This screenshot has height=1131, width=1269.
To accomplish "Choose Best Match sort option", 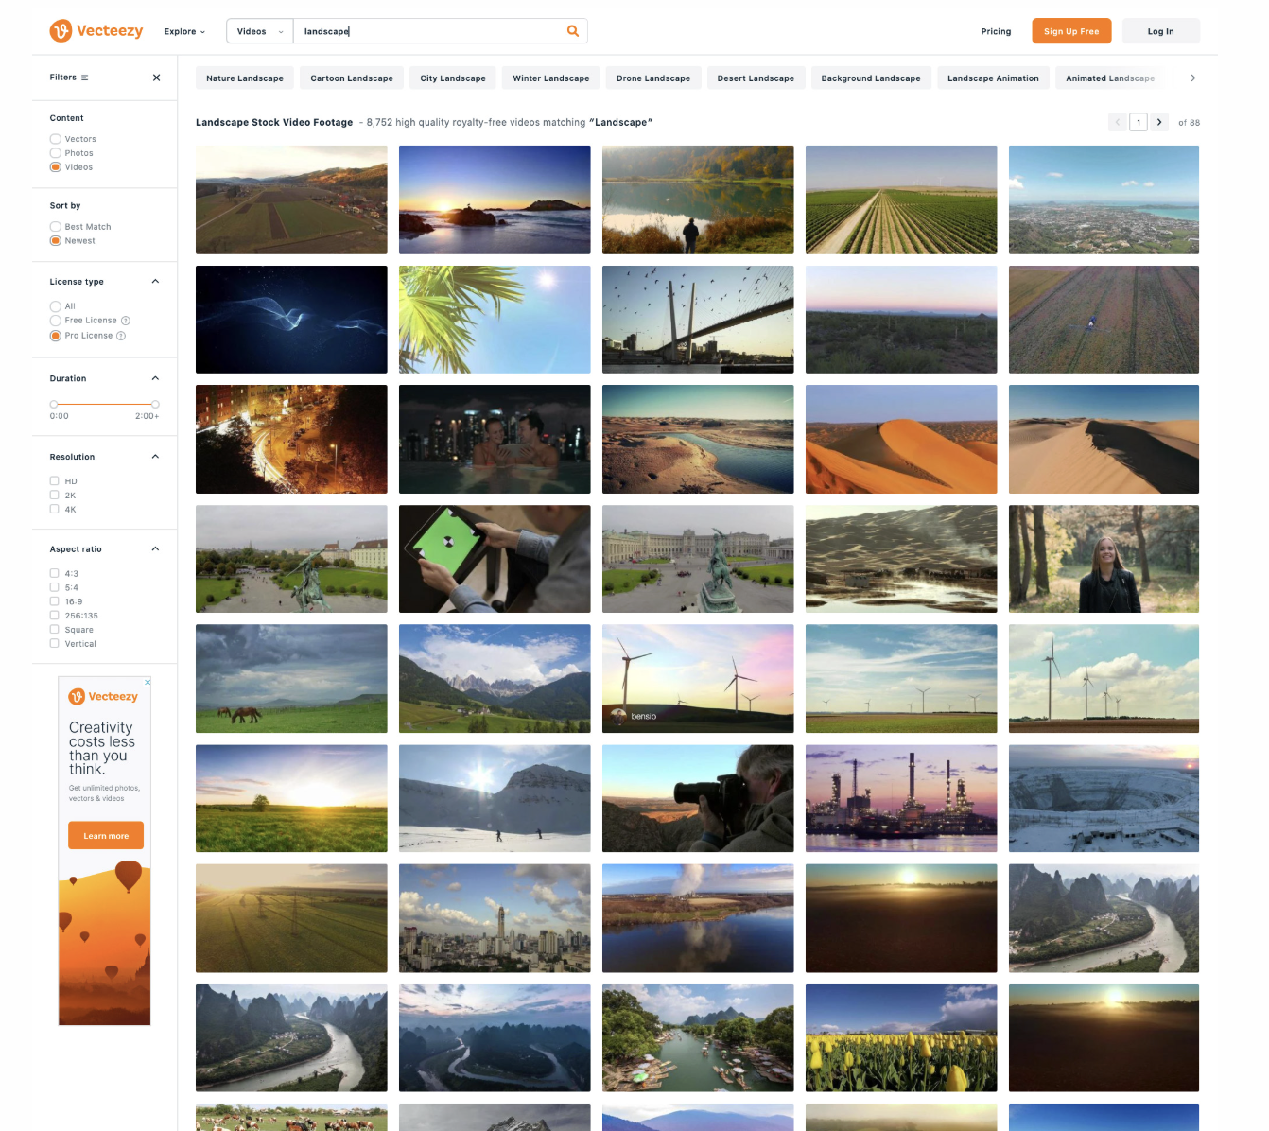I will tap(56, 227).
